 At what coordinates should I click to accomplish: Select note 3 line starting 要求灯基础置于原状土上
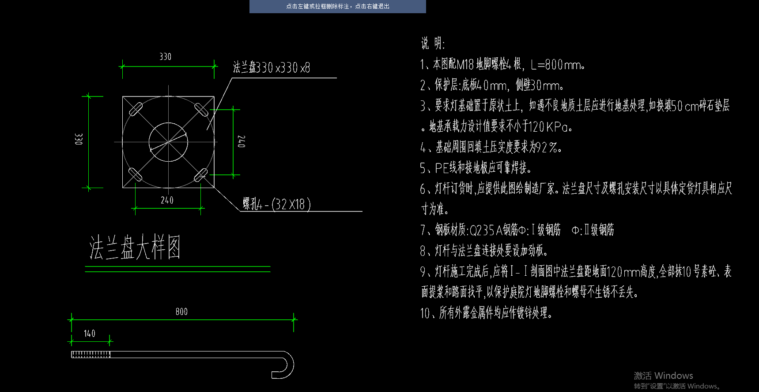[575, 106]
